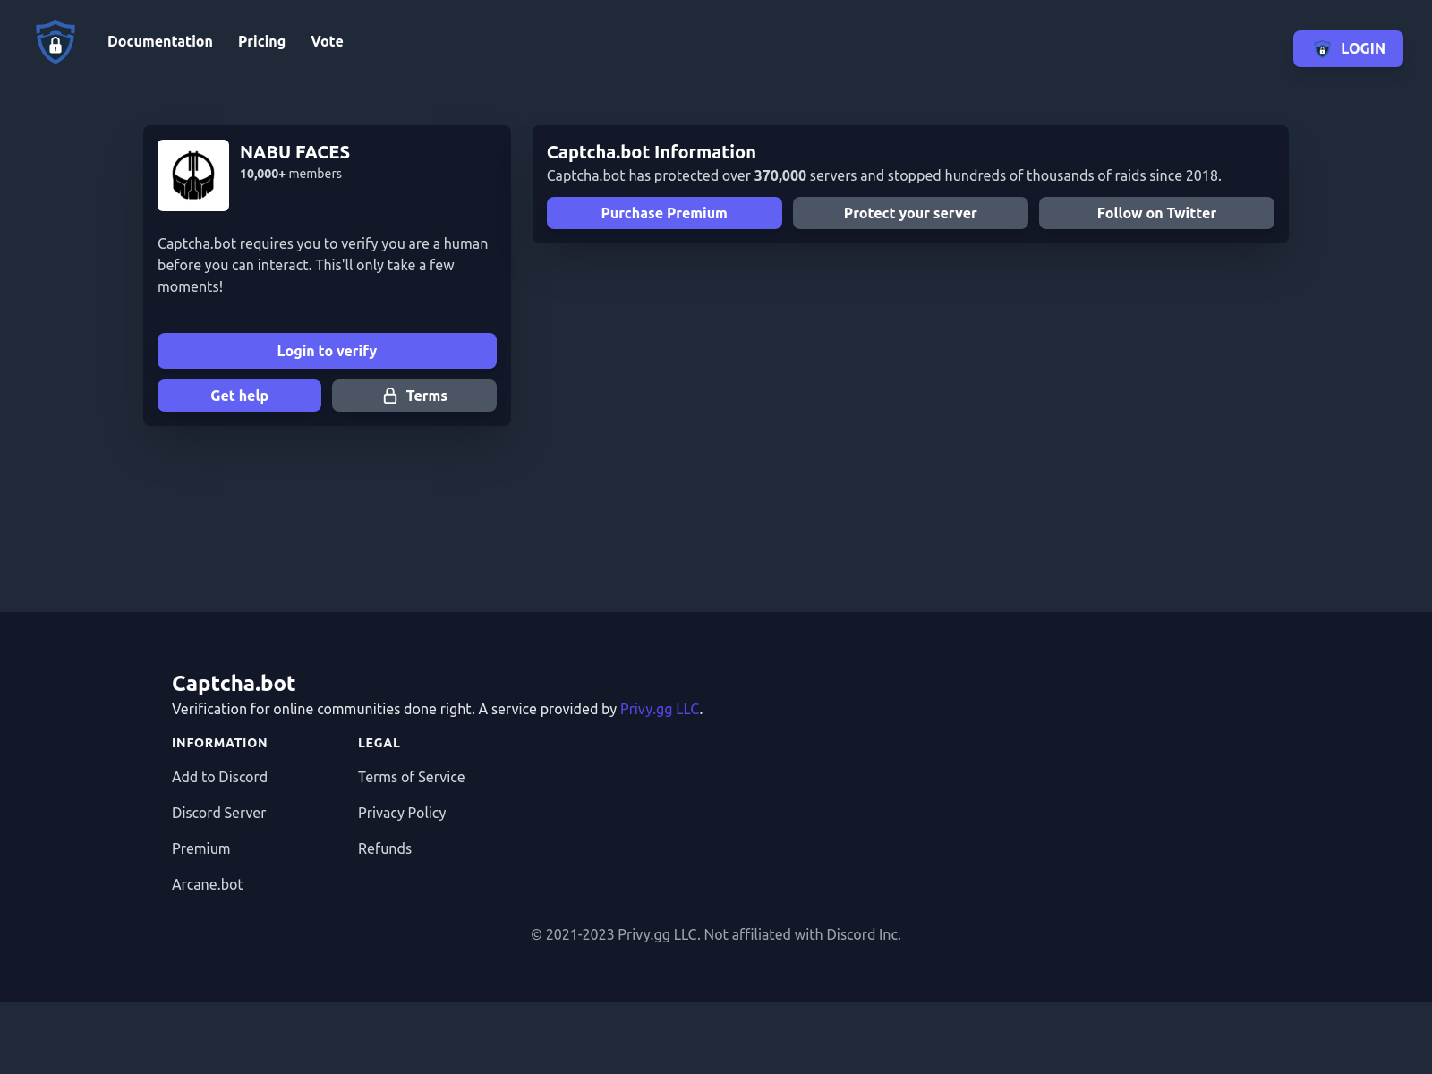Click Protect your server button
This screenshot has height=1074, width=1432.
pyautogui.click(x=910, y=213)
